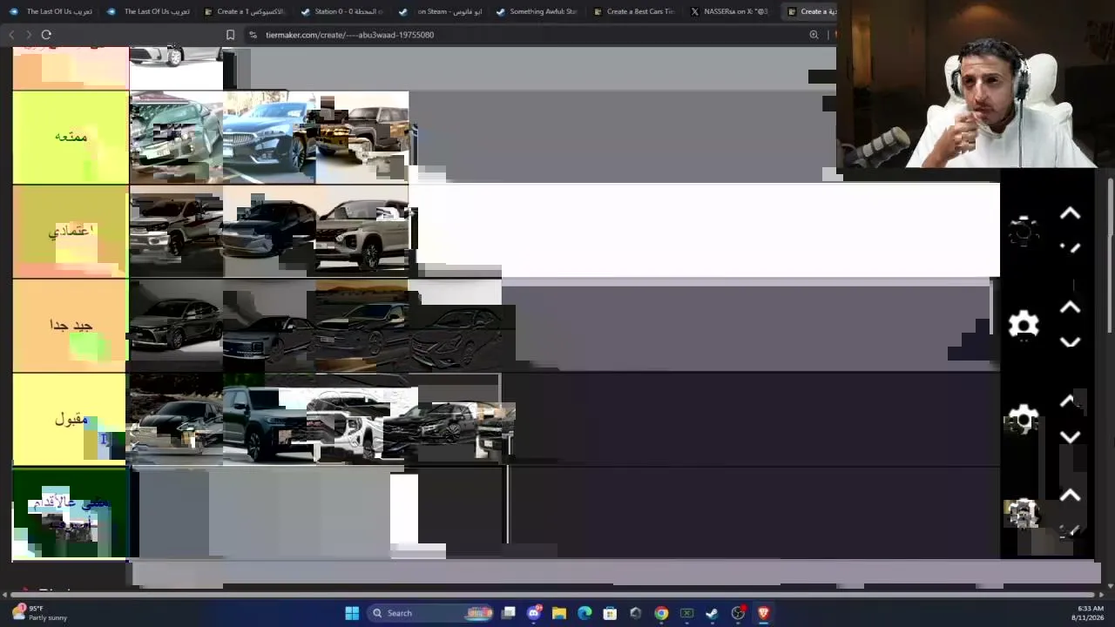This screenshot has width=1115, height=627.
Task: Click the Brave browser taskbar icon
Action: (763, 613)
